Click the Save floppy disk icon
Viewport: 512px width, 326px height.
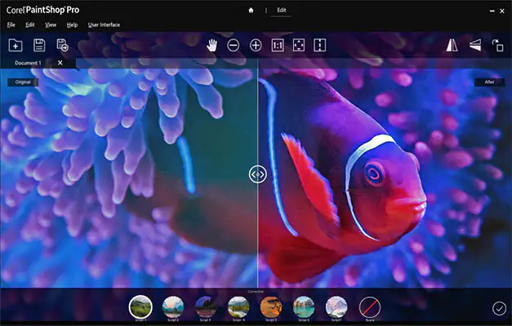tap(38, 46)
